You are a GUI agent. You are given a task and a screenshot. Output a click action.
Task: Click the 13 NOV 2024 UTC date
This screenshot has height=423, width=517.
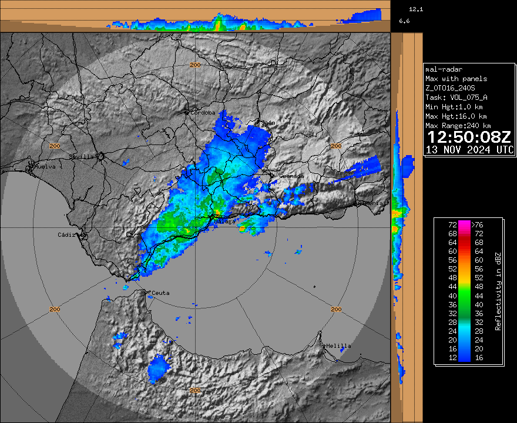click(469, 150)
